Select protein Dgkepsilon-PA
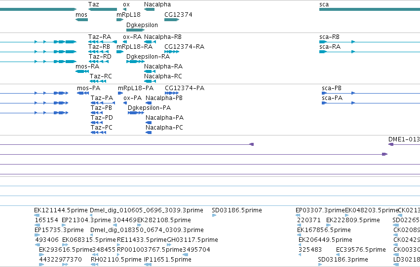The image size is (420, 267). pyautogui.click(x=136, y=113)
